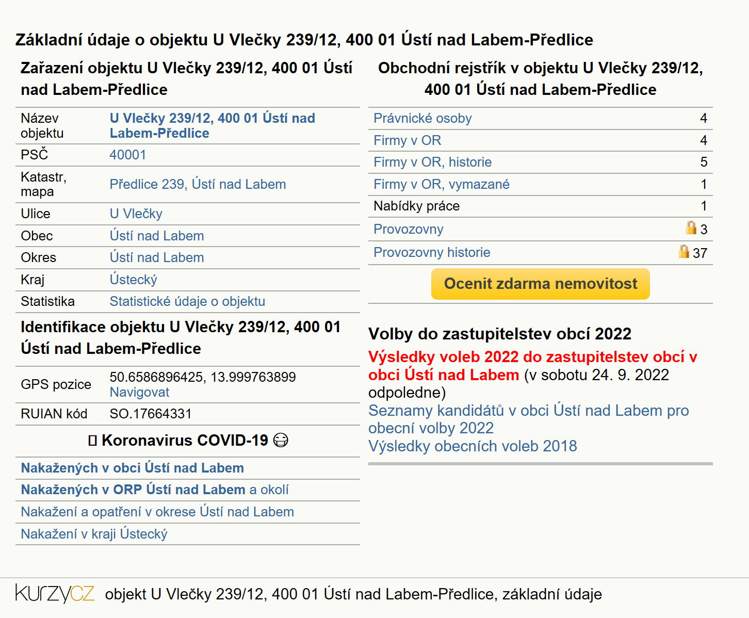Click the kurzy.cz logo in footer
The height and width of the screenshot is (618, 749).
click(55, 594)
